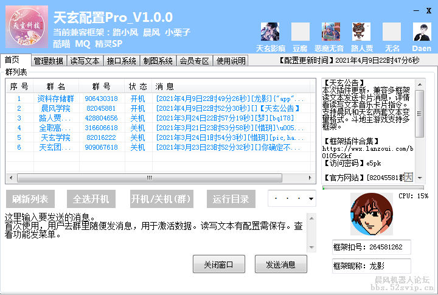Screen dimensions: 438x295
Task: Click the 消息 column header
Action: tap(231, 86)
